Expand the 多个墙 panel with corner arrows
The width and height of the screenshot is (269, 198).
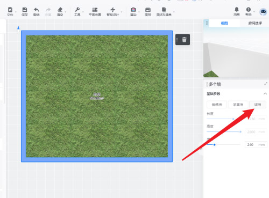[266, 84]
